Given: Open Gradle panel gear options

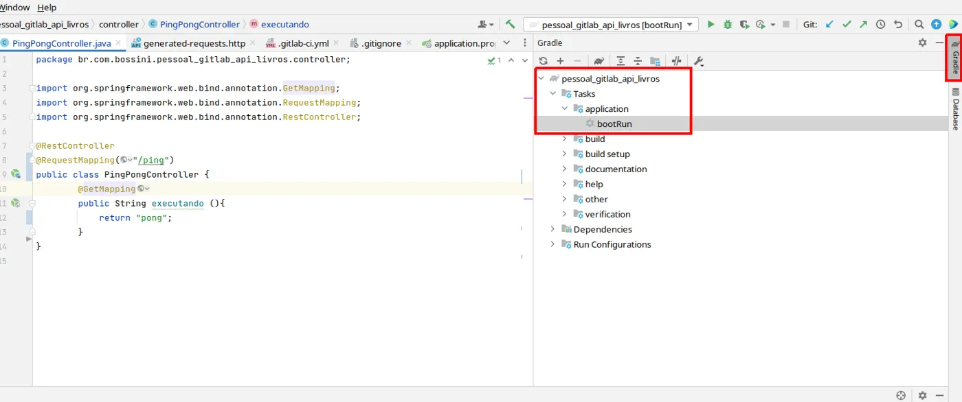Looking at the screenshot, I should 922,43.
